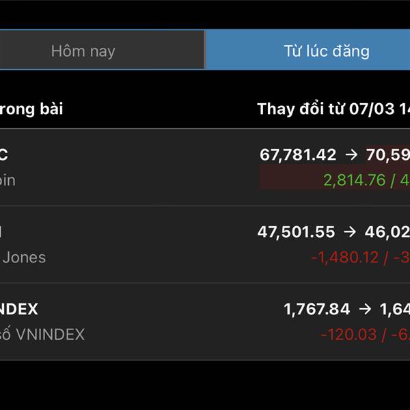The image size is (410, 410).
Task: Click the starting value 1,767.84
Action: 317,310
